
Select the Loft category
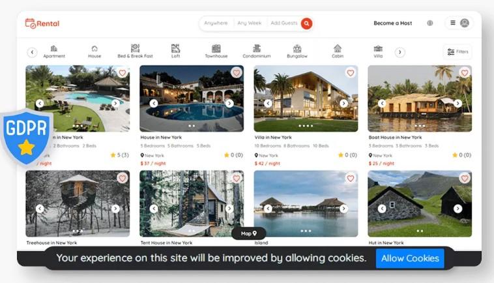click(175, 51)
